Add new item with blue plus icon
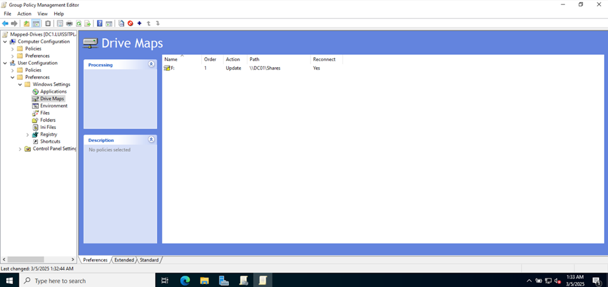The width and height of the screenshot is (608, 287). (x=140, y=23)
